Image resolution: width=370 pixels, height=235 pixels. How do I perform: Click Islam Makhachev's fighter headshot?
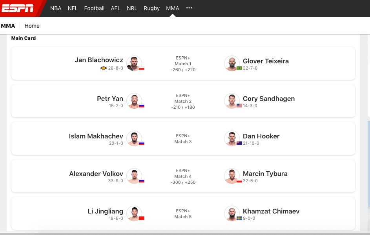(x=134, y=138)
